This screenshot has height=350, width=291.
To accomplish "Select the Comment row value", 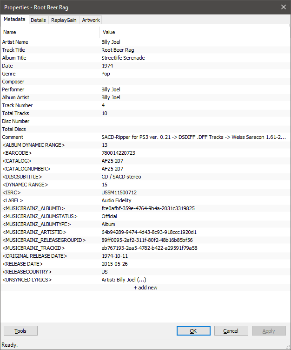I will 191,137.
